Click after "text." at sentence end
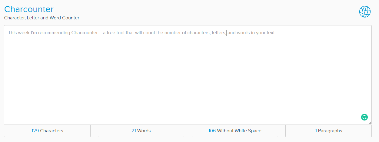 coord(276,33)
